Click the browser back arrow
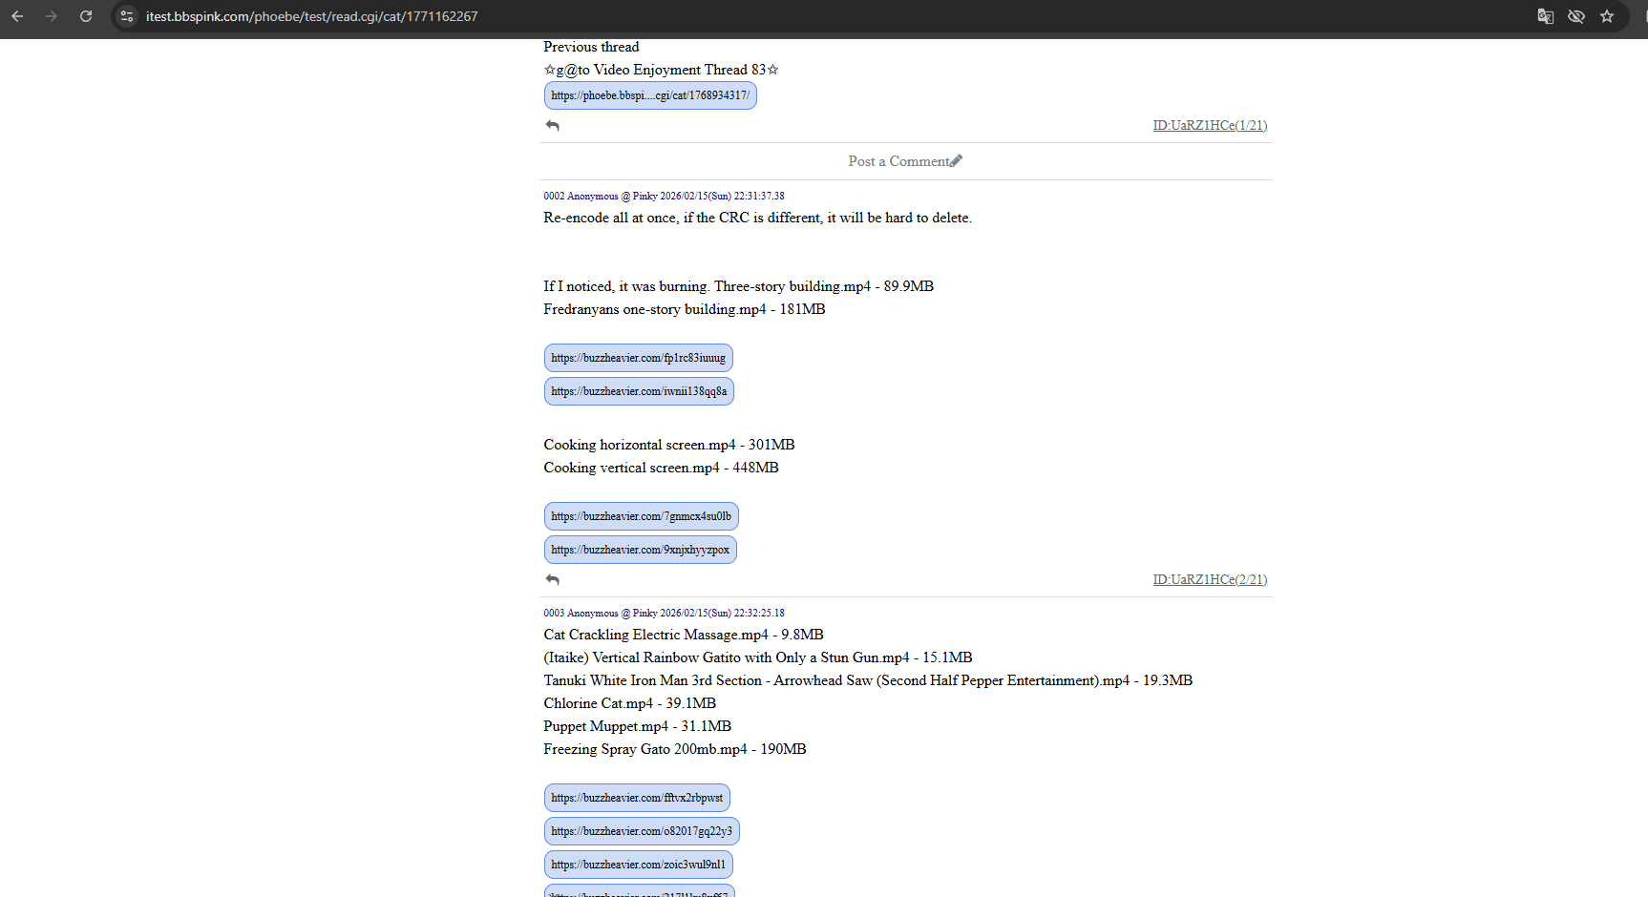Image resolution: width=1648 pixels, height=897 pixels. point(17,16)
